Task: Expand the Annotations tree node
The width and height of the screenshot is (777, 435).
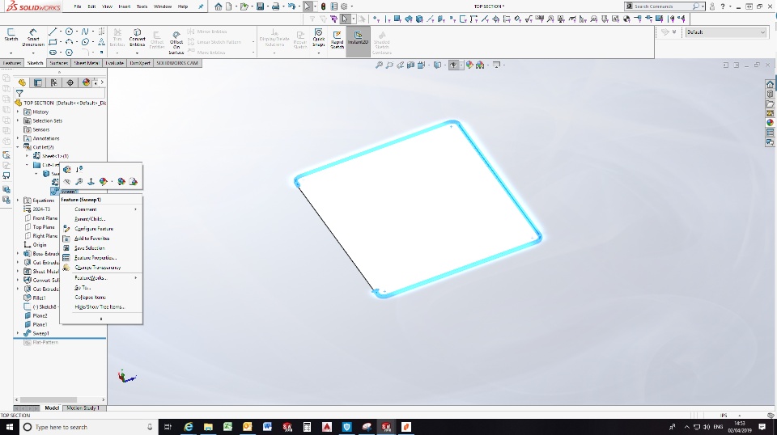Action: (18, 138)
